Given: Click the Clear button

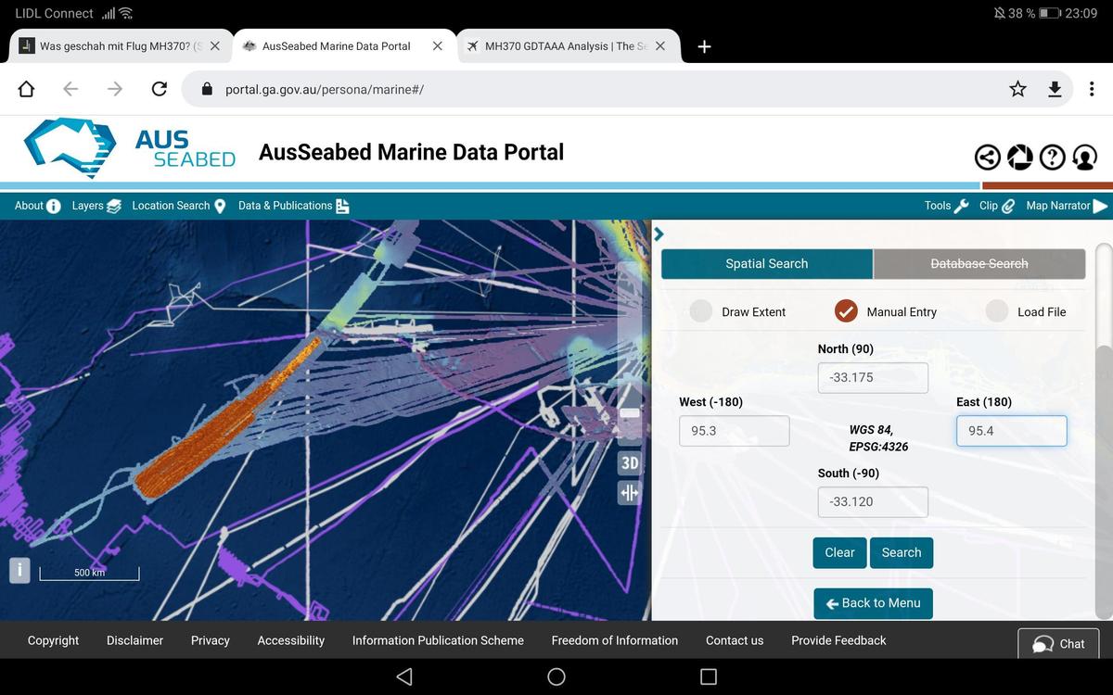Looking at the screenshot, I should tap(840, 552).
